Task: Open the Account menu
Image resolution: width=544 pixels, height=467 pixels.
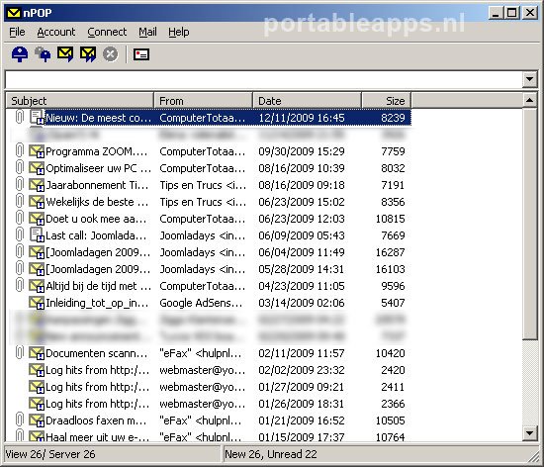Action: (55, 32)
